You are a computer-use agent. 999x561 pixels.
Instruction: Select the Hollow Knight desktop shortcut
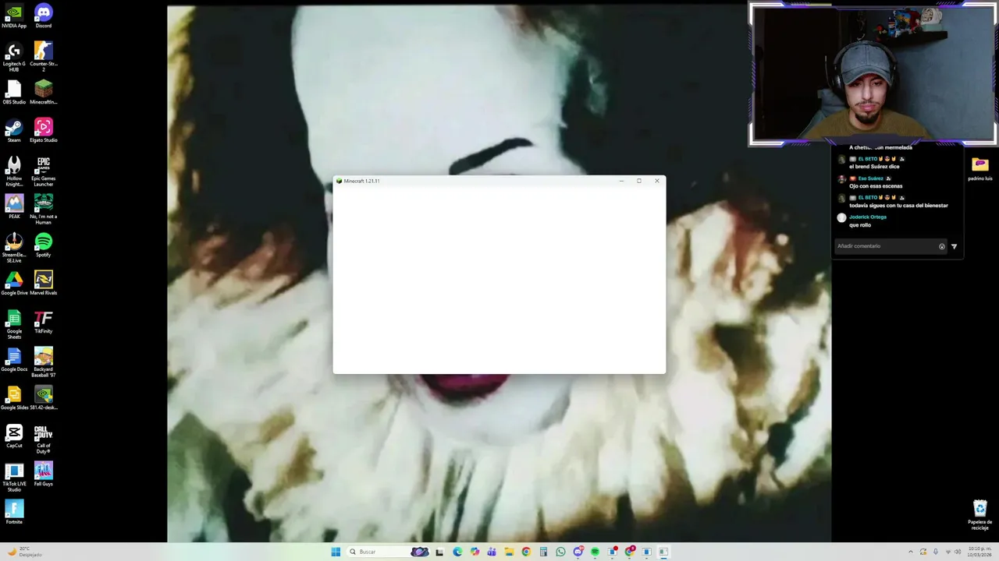(14, 171)
